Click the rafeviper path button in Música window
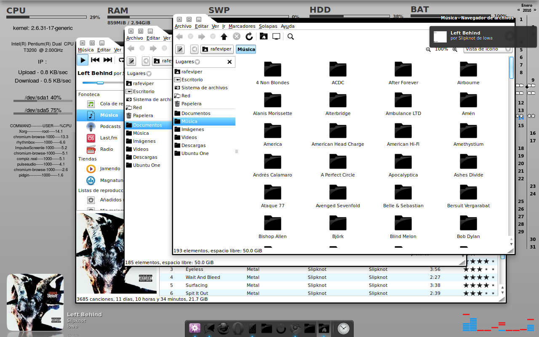The height and width of the screenshot is (337, 539). (x=217, y=49)
